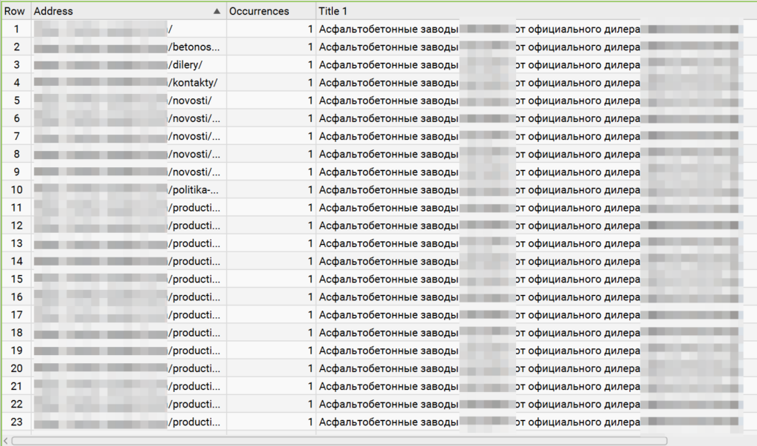Viewport: 757px width, 446px height.
Task: Click the Title 1 text in row 7
Action: point(388,136)
